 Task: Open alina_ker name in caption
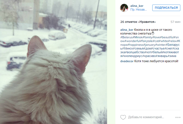point(127,30)
